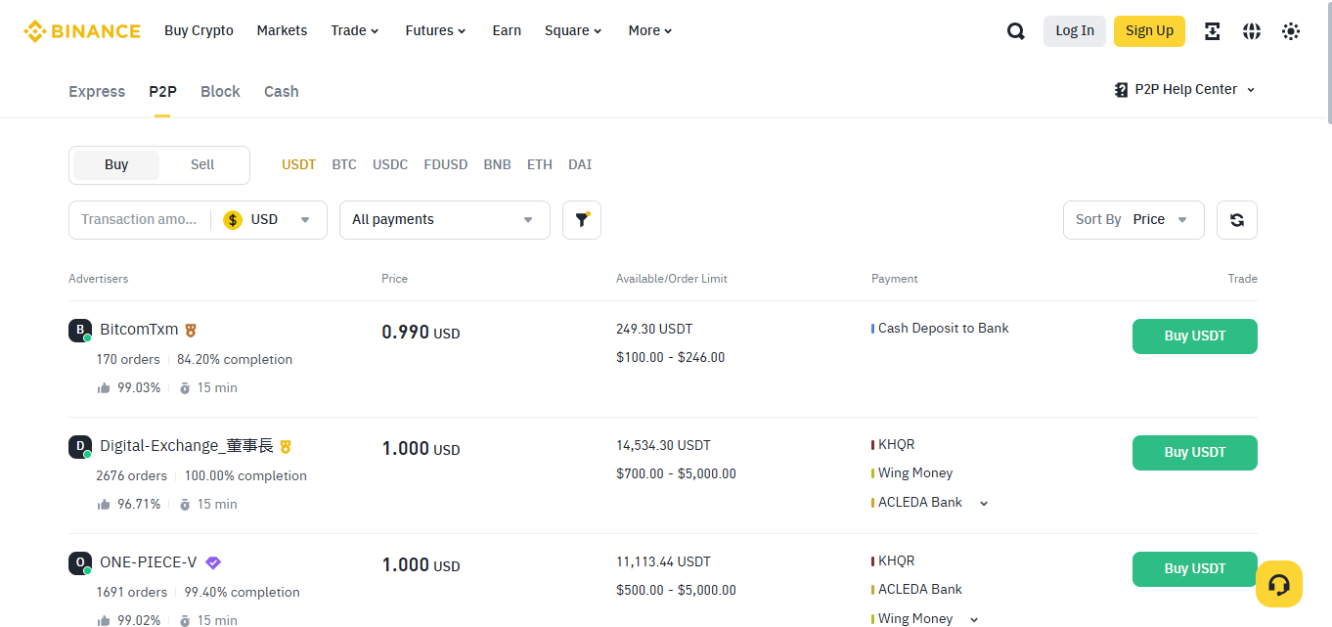Click the Log In button

point(1075,31)
